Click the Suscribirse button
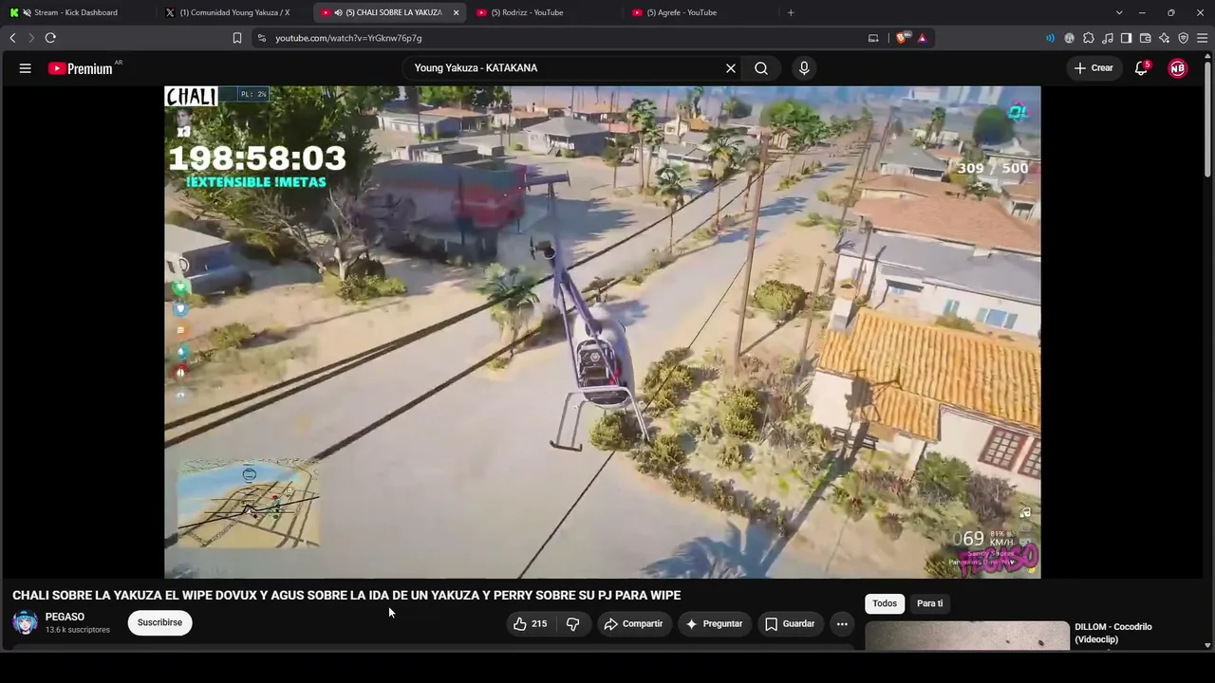The image size is (1215, 683). [159, 622]
